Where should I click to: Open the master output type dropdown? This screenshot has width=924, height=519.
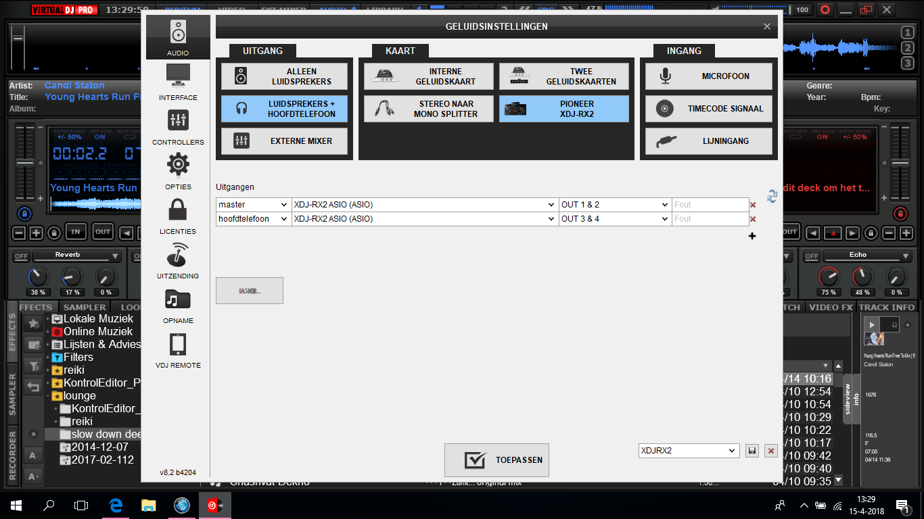click(254, 205)
